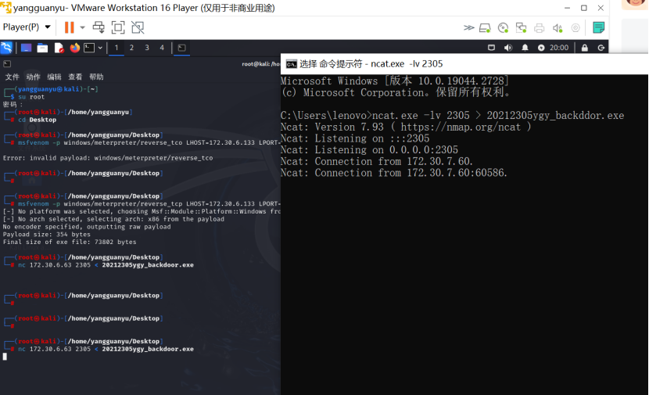This screenshot has height=395, width=649.
Task: Click 'Listening on 0.0.0.0:2305' line
Action: [369, 150]
